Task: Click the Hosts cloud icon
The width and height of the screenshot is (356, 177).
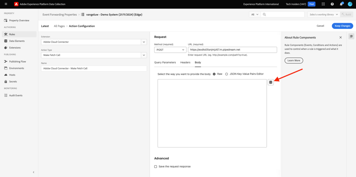Action: [x=6, y=75]
